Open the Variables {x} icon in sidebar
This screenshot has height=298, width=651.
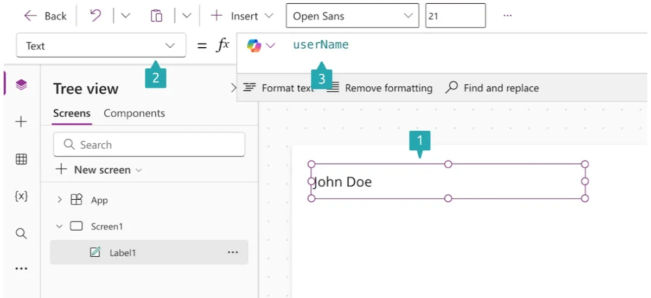(21, 196)
